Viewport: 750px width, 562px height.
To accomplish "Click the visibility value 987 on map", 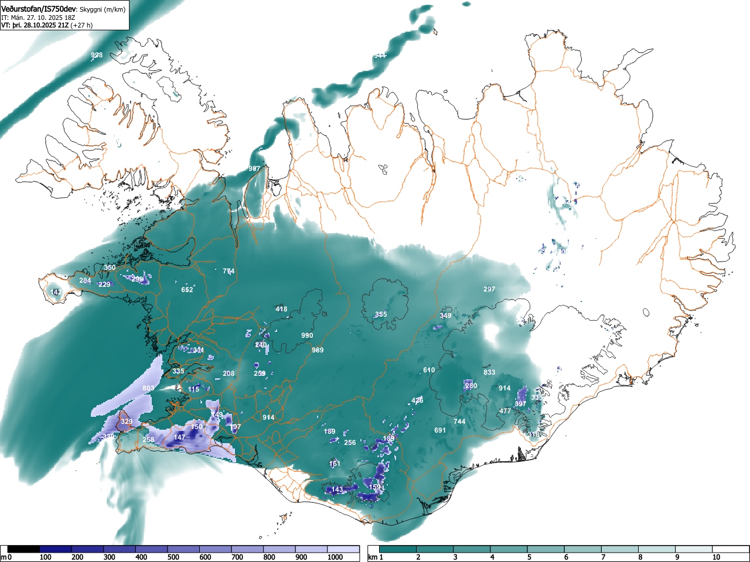I will click(254, 169).
